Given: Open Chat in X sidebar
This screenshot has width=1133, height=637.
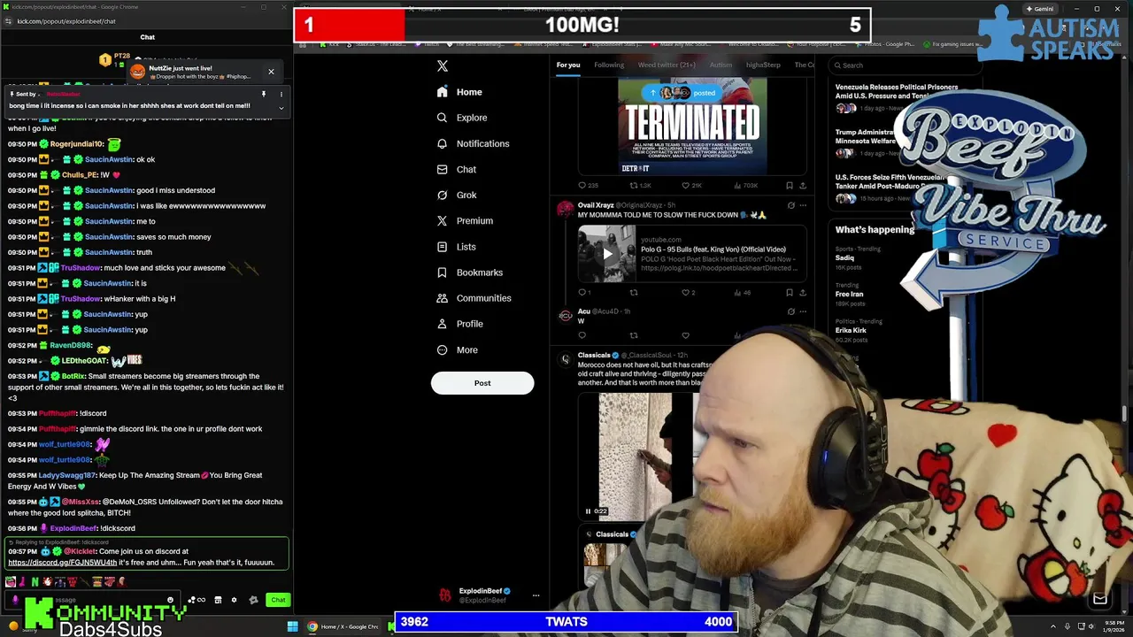Looking at the screenshot, I should (x=456, y=169).
